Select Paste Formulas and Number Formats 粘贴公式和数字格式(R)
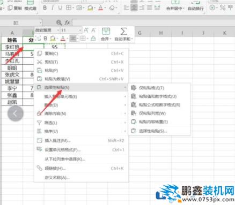 (x=159, y=105)
